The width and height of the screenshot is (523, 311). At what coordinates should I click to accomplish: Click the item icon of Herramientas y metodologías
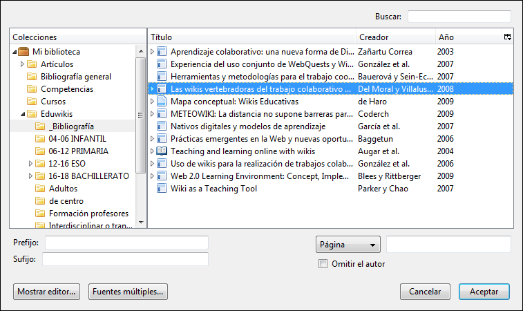coord(162,77)
